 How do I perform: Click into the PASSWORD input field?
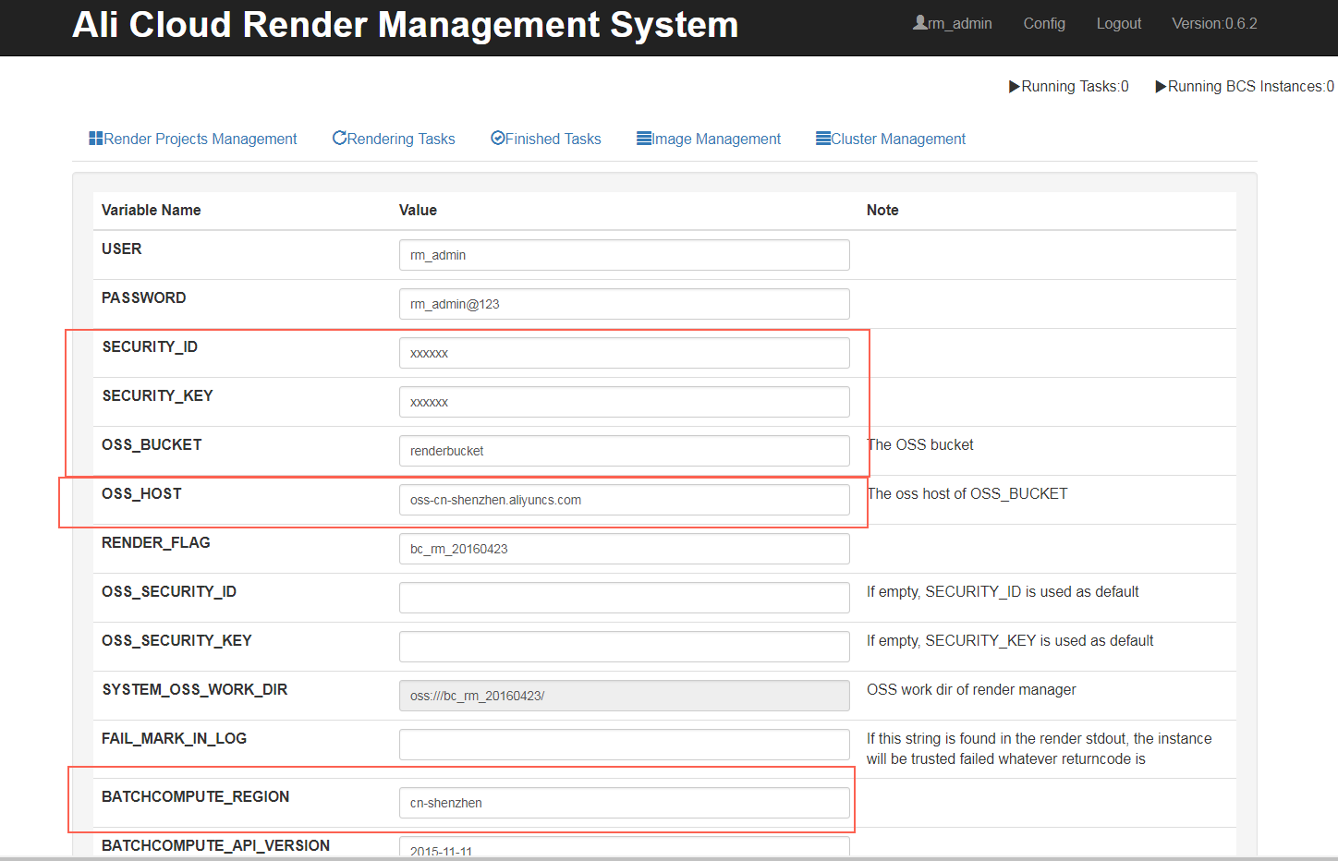point(624,304)
